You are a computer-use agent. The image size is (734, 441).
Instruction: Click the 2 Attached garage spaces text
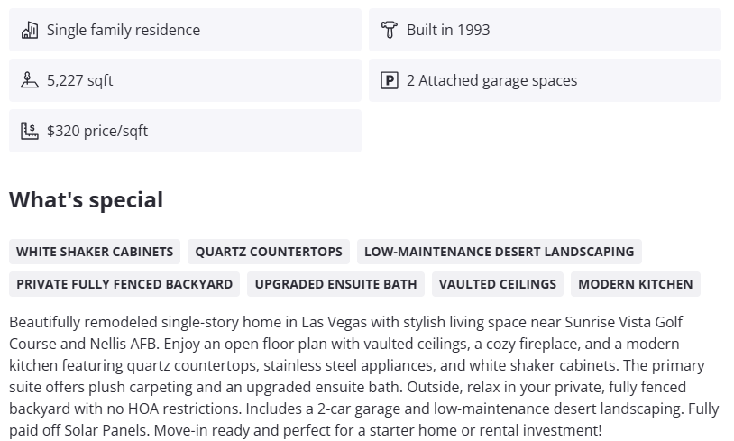coord(491,80)
